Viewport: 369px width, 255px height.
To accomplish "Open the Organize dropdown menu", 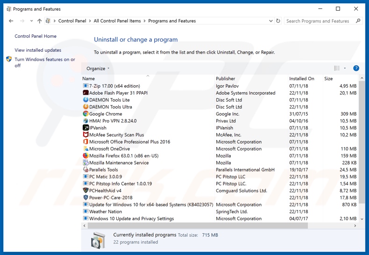I will tap(98, 69).
